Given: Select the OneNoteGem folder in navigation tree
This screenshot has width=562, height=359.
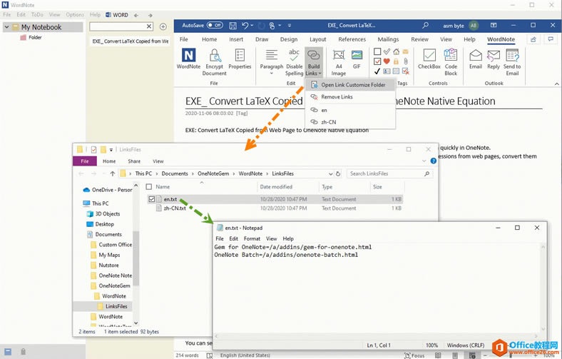Looking at the screenshot, I should (x=115, y=285).
